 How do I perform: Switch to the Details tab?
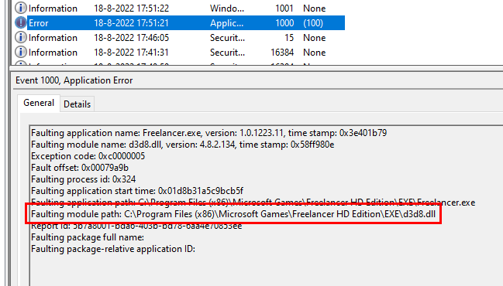tap(77, 104)
